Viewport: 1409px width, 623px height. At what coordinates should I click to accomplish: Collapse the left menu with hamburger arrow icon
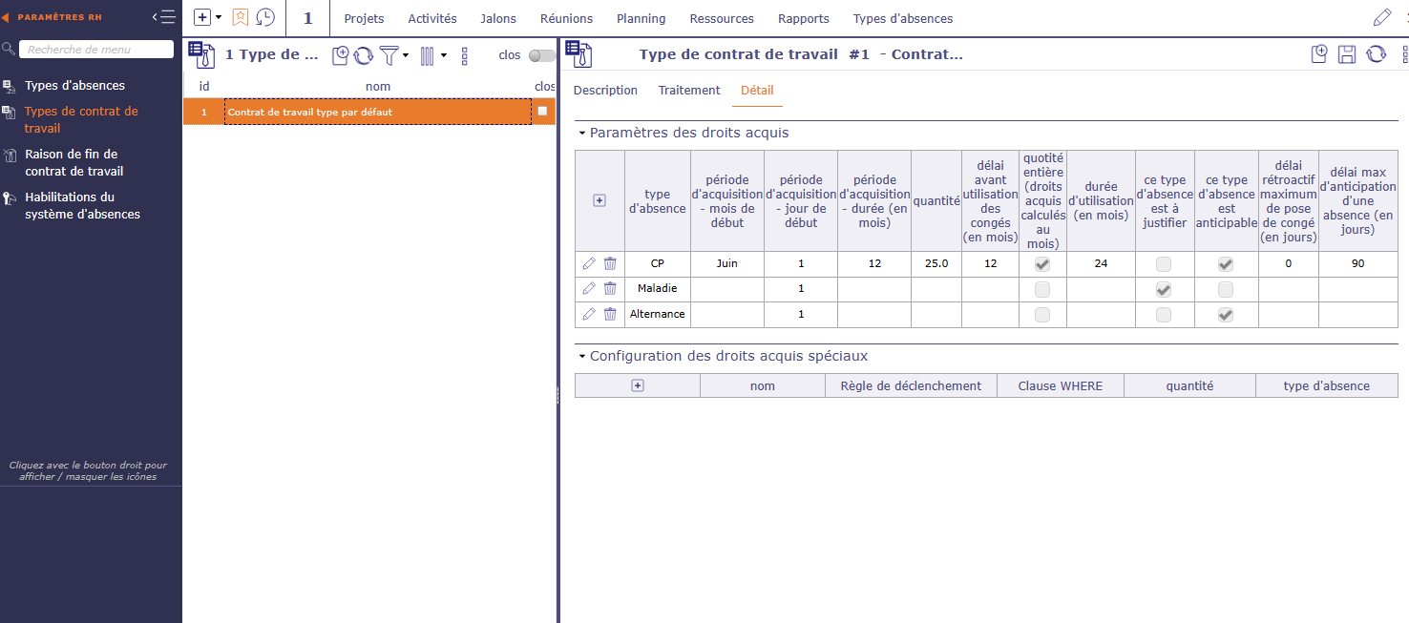164,16
